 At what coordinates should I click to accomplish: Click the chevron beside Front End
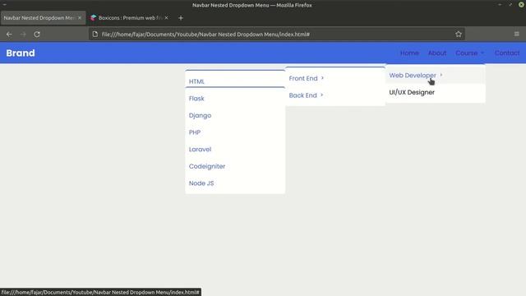click(x=322, y=78)
